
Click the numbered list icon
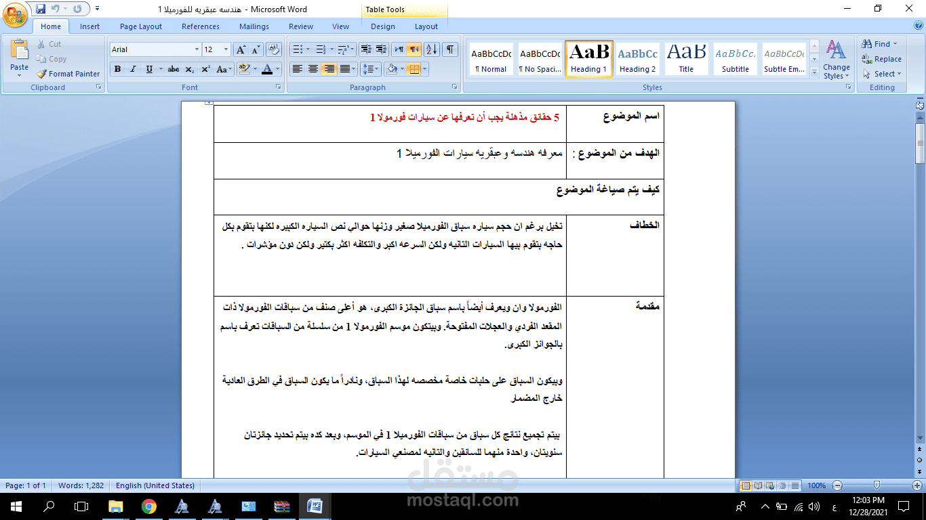coord(321,49)
